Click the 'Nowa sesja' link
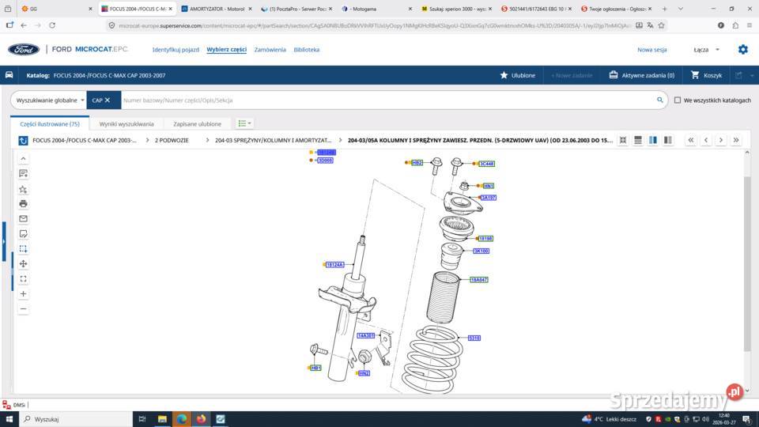This screenshot has height=427, width=759. pos(651,49)
